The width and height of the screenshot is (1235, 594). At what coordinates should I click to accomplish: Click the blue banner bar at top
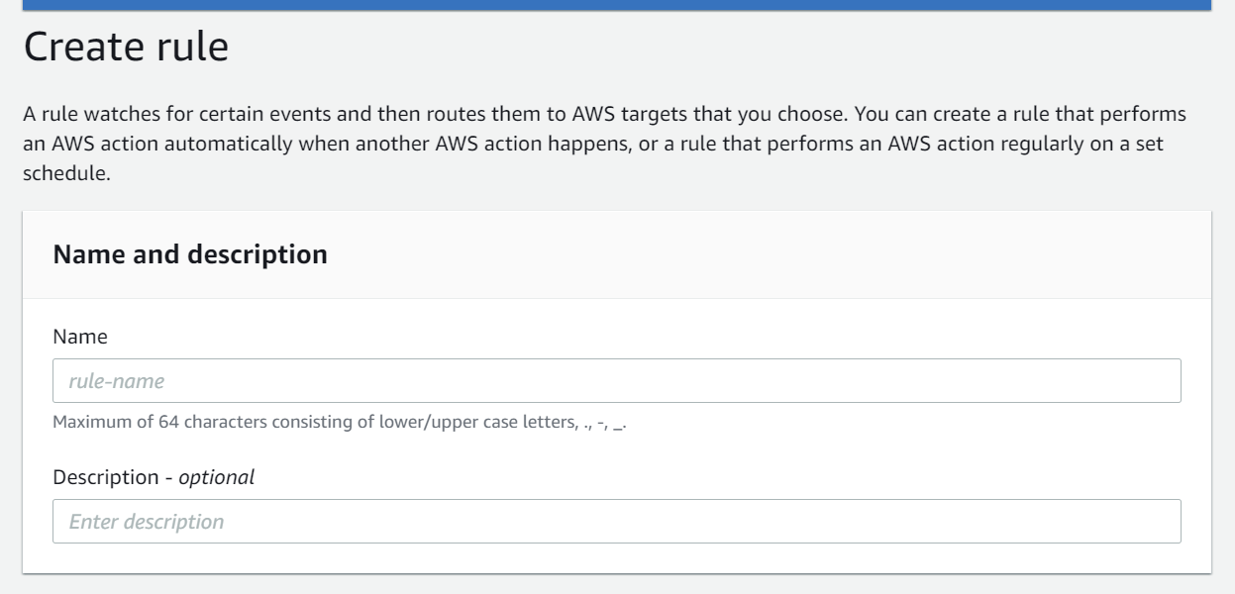coord(616,5)
